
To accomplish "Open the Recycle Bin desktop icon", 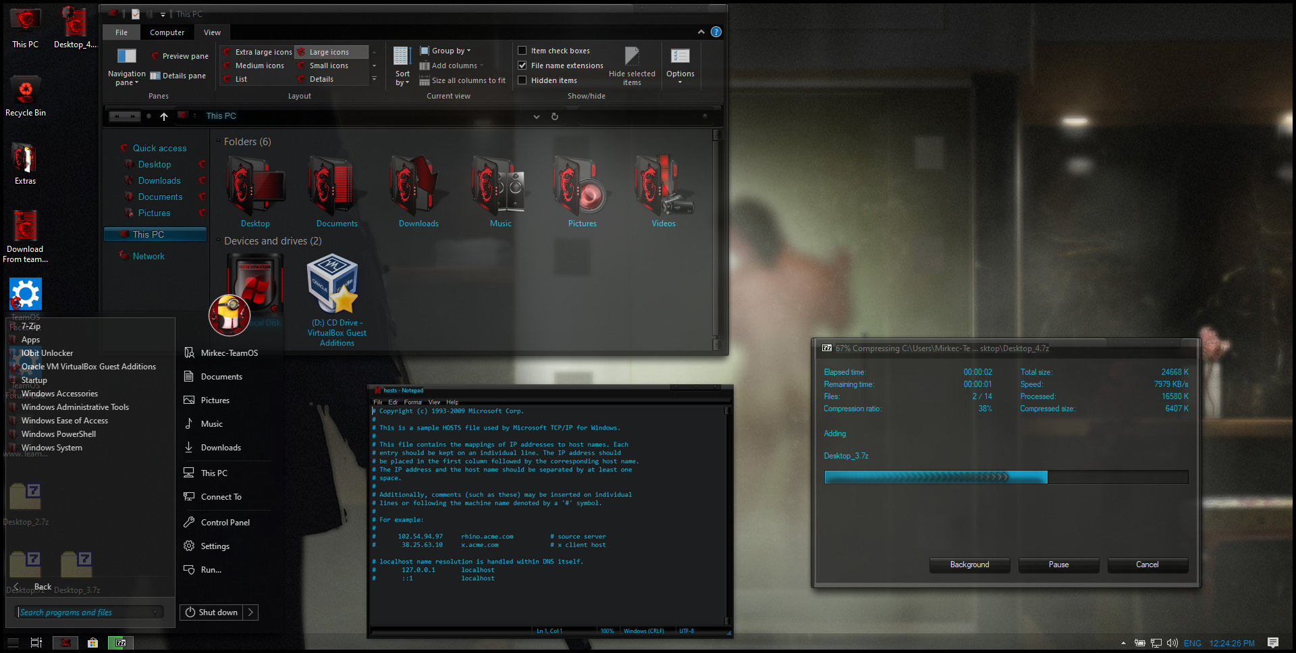I will coord(26,97).
